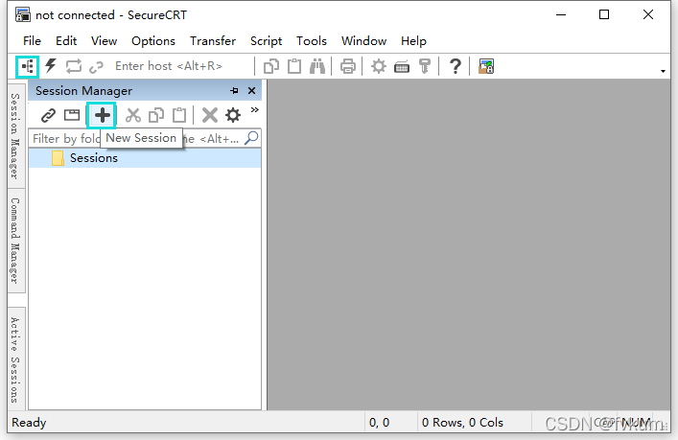The image size is (678, 440).
Task: Click the filter magnifier search icon
Action: pos(251,138)
